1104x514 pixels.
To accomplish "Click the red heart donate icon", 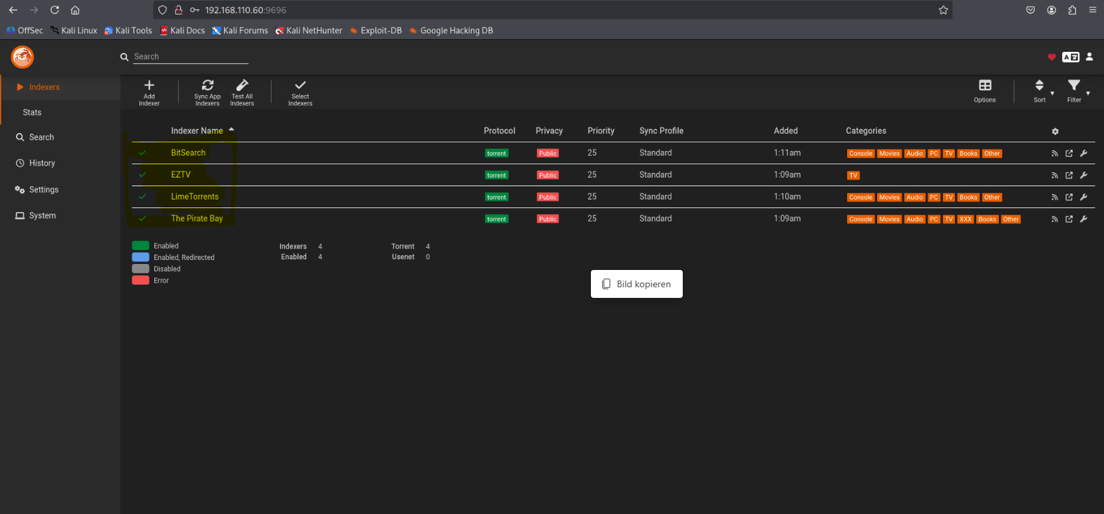I will 1051,57.
